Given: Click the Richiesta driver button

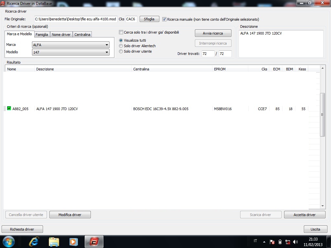Looking at the screenshot, I should tap(22, 229).
